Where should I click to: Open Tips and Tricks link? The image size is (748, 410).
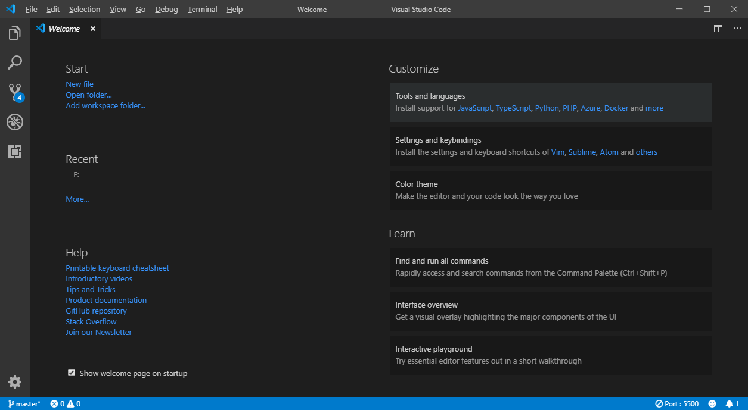[x=91, y=290]
